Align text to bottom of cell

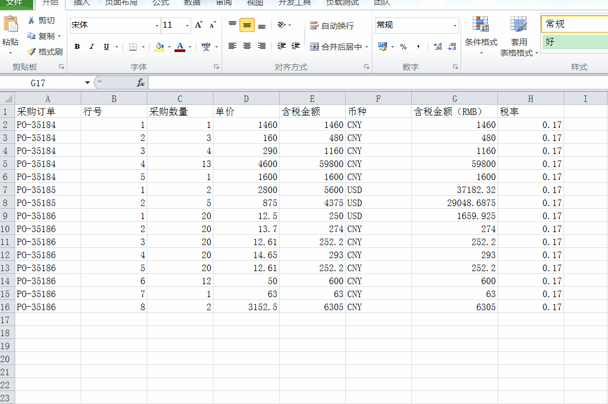point(262,25)
